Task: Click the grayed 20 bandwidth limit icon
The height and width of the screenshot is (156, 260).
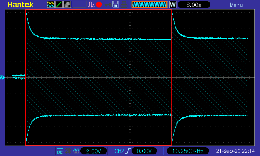Action: point(68,151)
